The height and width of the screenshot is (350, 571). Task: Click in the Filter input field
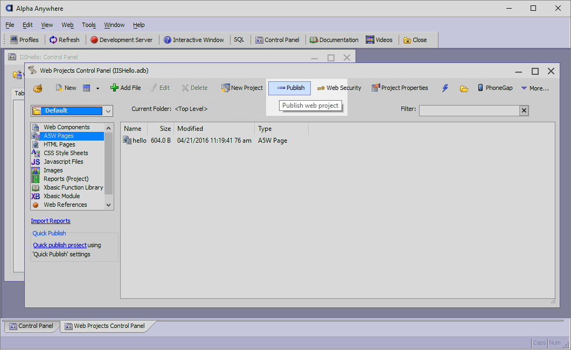[x=469, y=110]
